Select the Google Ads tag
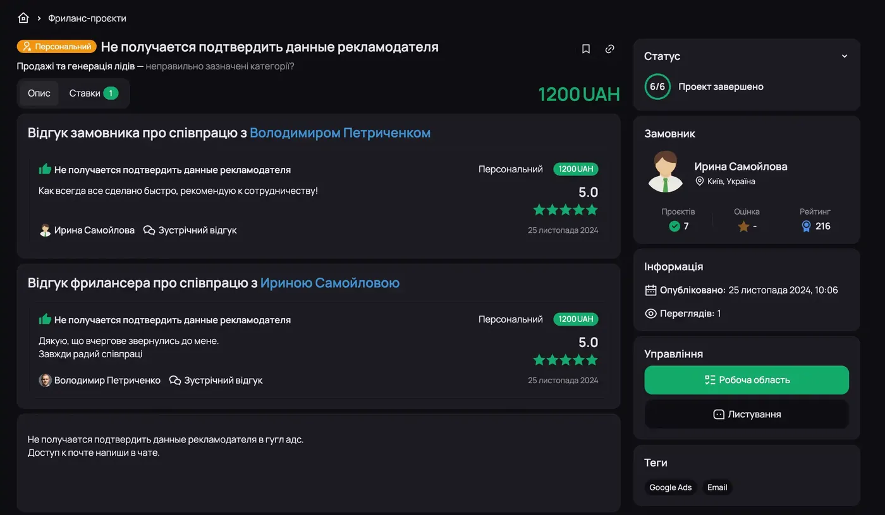885x515 pixels. (x=671, y=487)
